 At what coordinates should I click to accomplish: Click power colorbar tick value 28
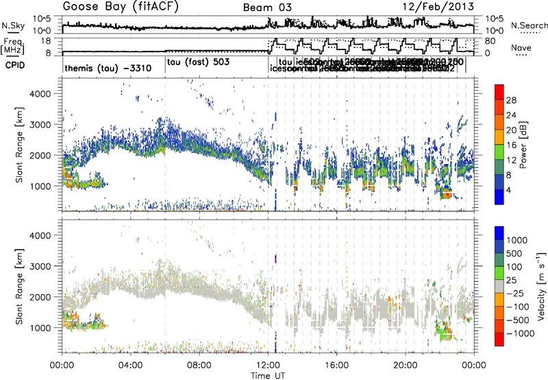pos(511,100)
